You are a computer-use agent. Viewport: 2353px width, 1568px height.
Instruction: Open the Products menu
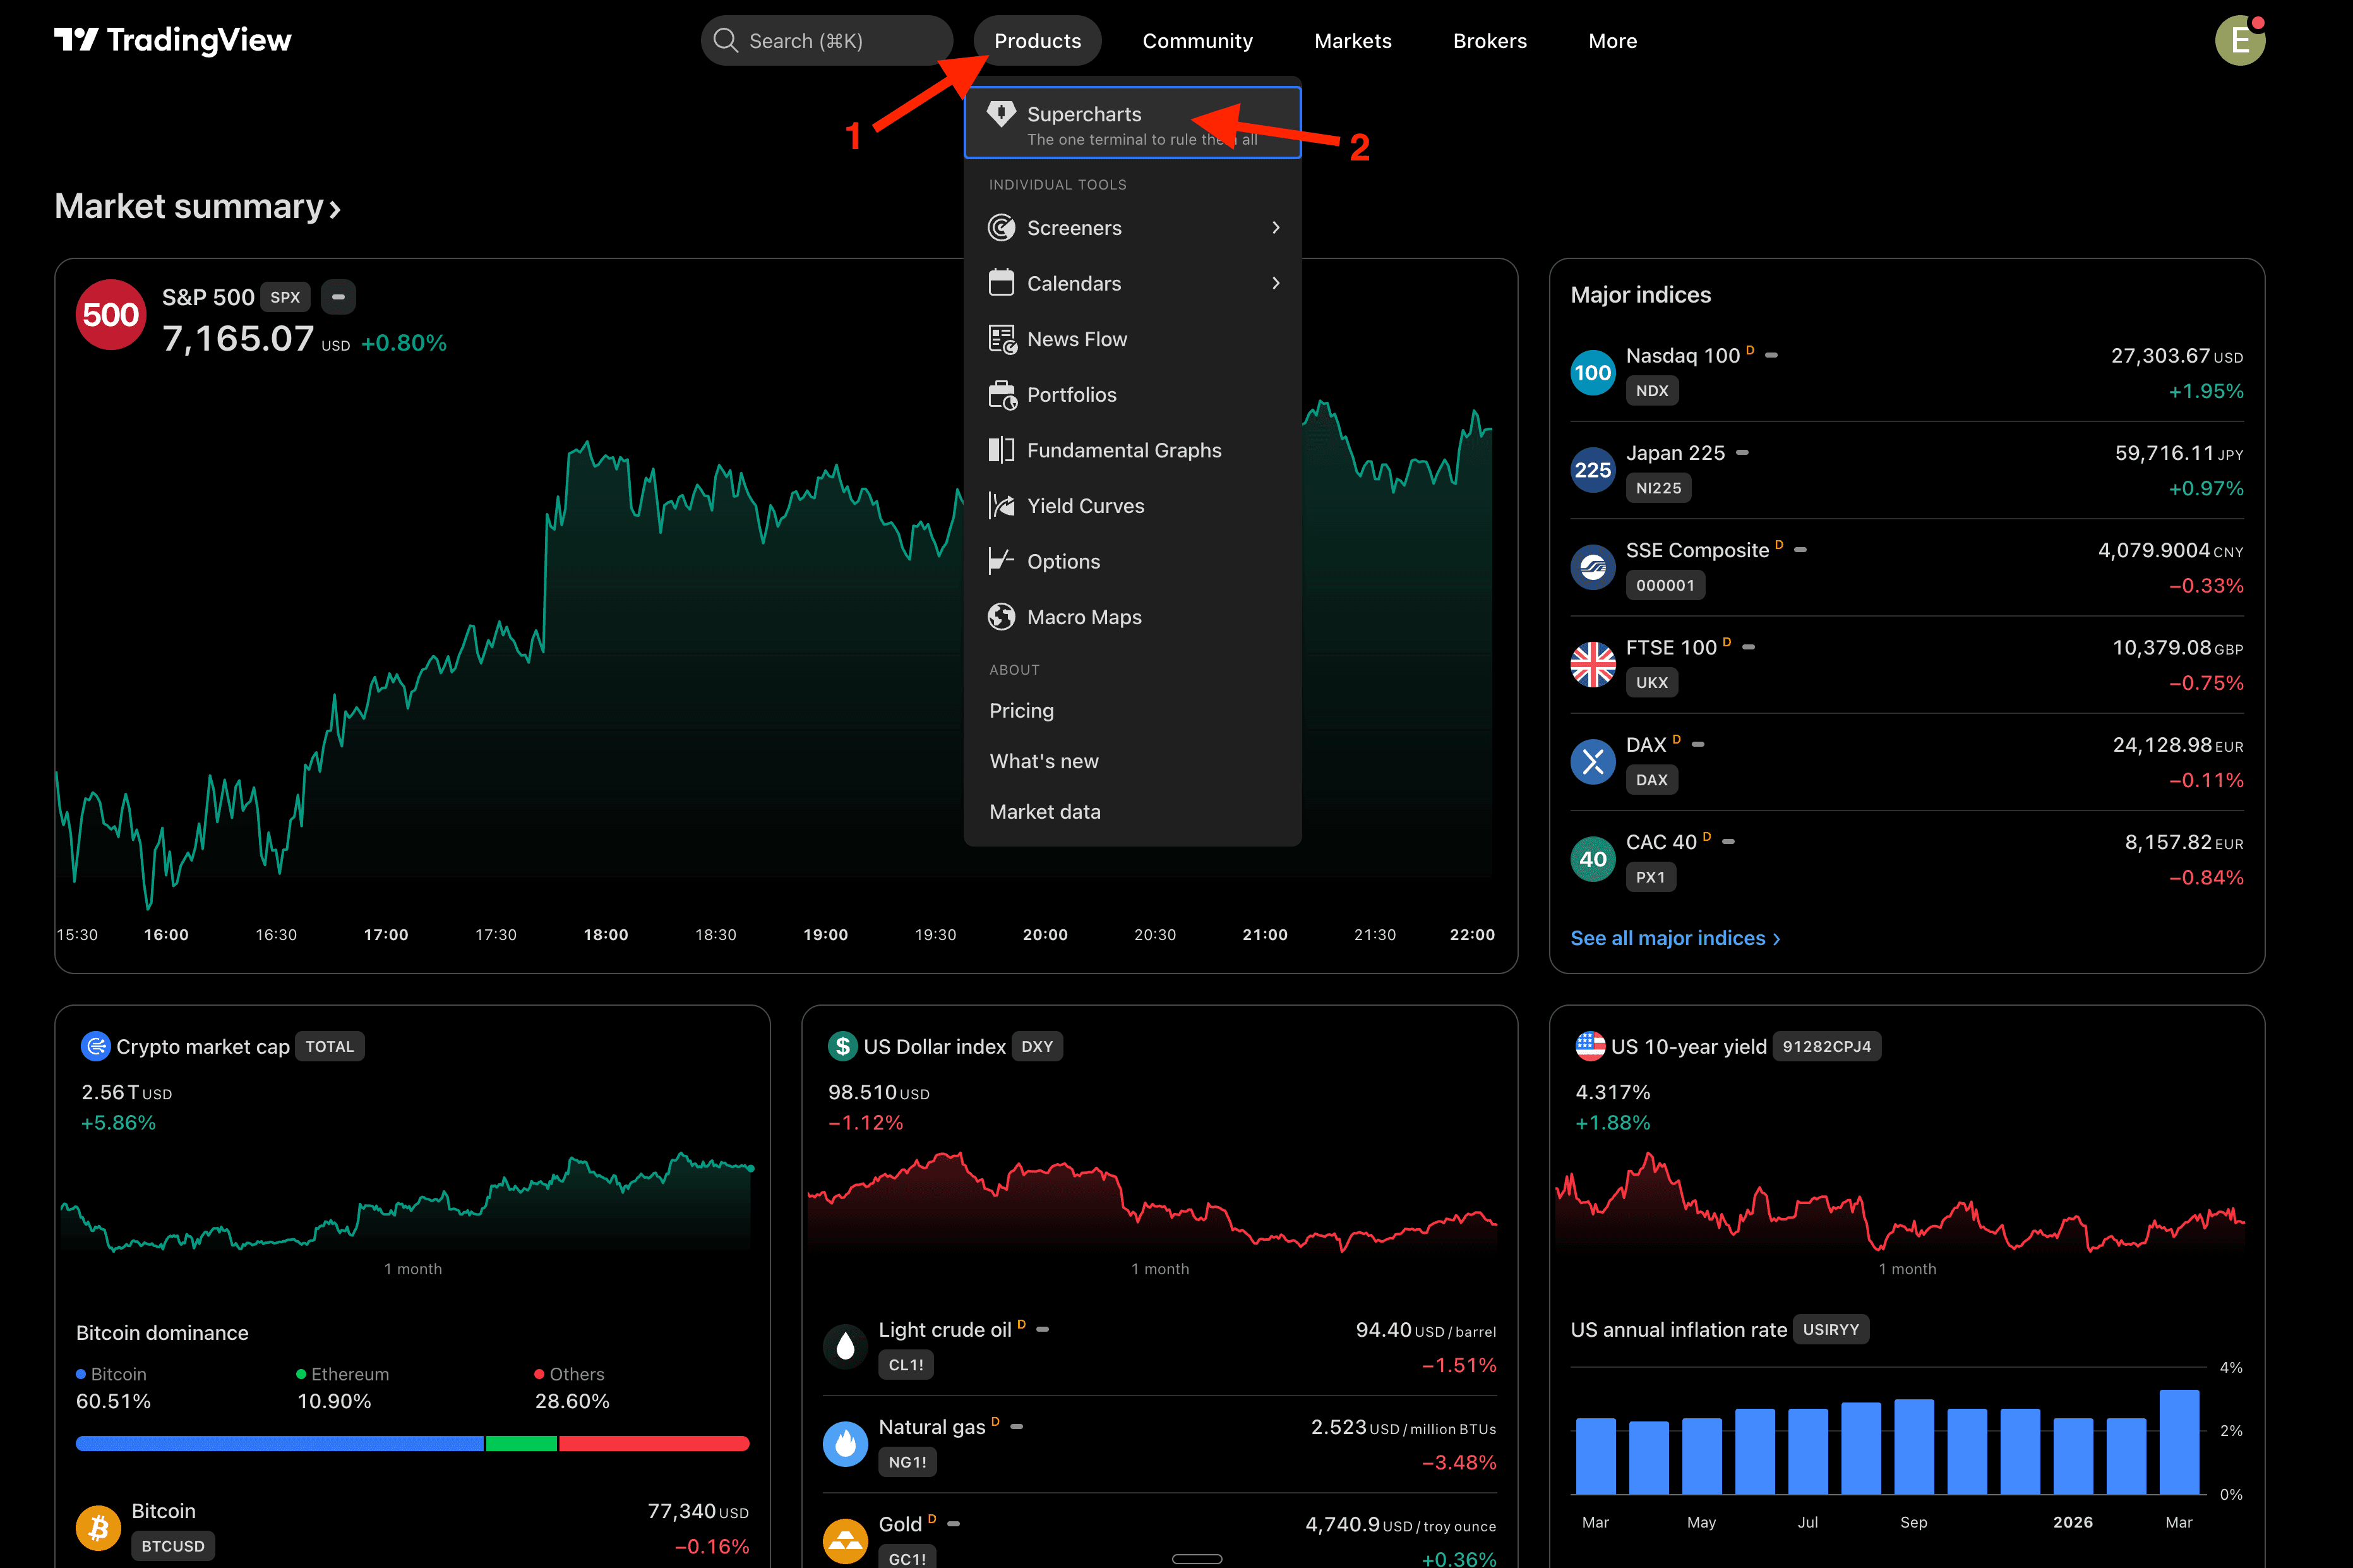point(1036,41)
